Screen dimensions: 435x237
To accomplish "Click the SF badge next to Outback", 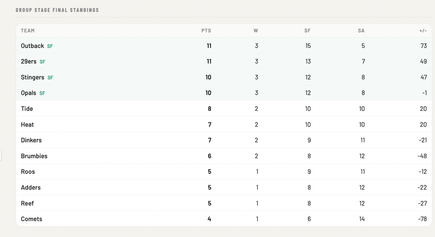I will tap(50, 46).
